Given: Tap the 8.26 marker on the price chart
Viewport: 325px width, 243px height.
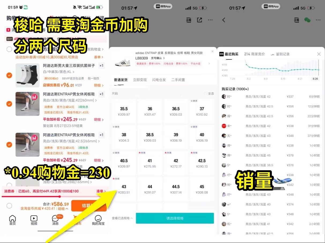Looking at the screenshot, I should 315,79.
